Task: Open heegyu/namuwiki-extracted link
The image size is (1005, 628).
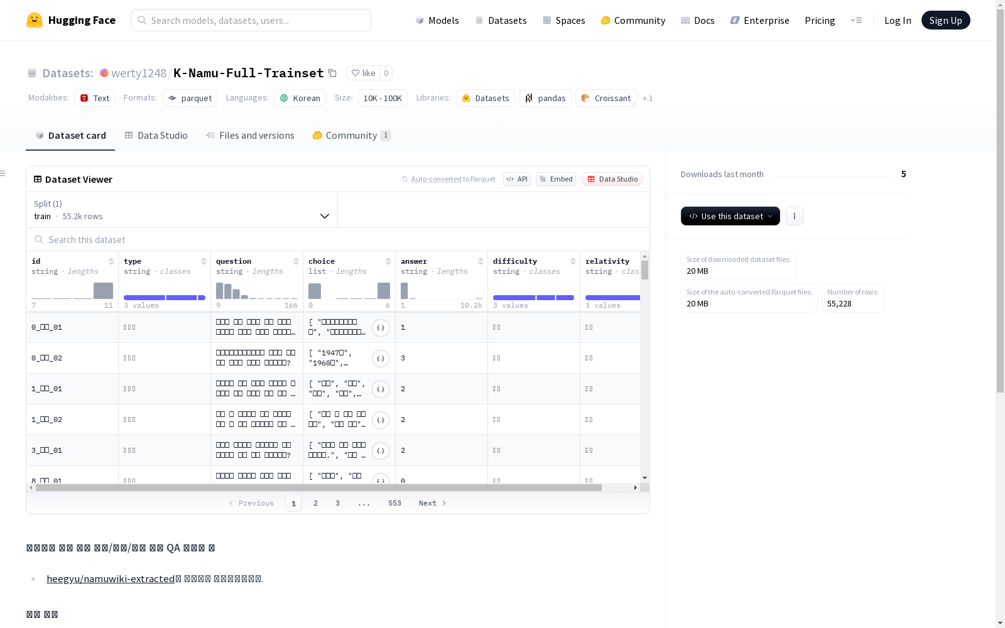Action: (111, 578)
